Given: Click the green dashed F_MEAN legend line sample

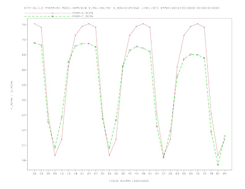Looking at the screenshot, I should (x=48, y=16).
